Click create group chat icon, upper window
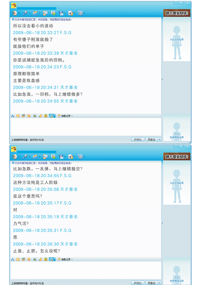The height and width of the screenshot is (285, 205). (53, 13)
